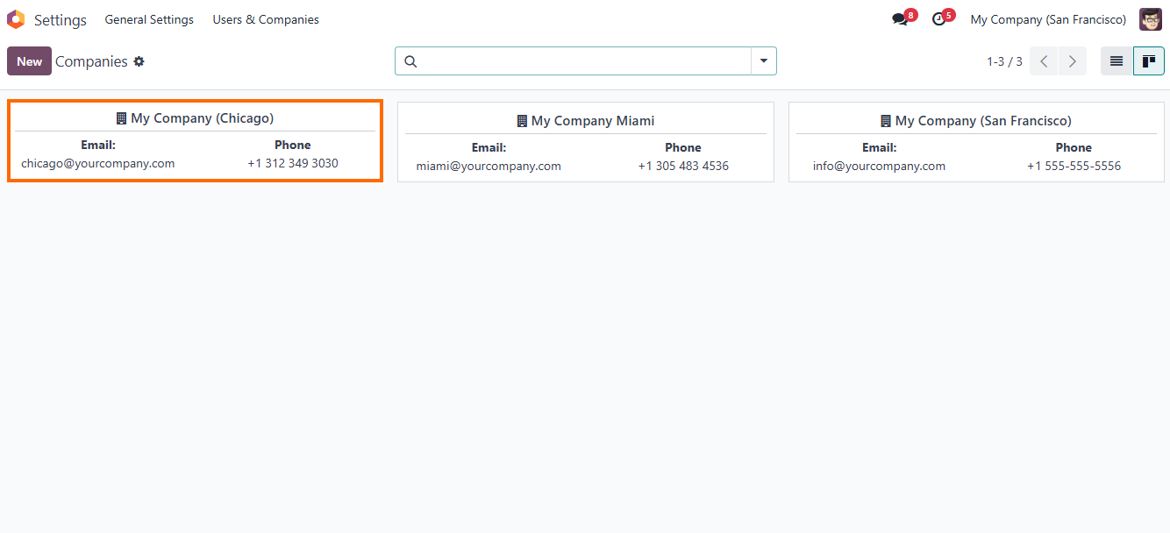
Task: Click the Settings app title
Action: tap(61, 19)
